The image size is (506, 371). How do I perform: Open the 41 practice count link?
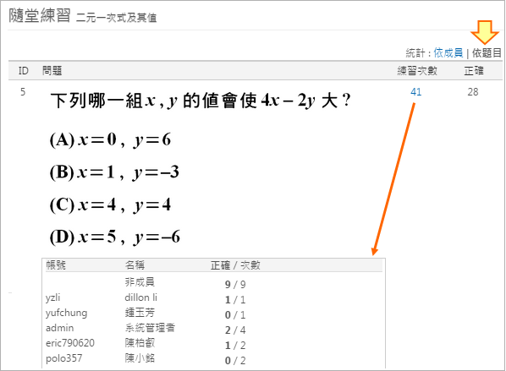(415, 92)
